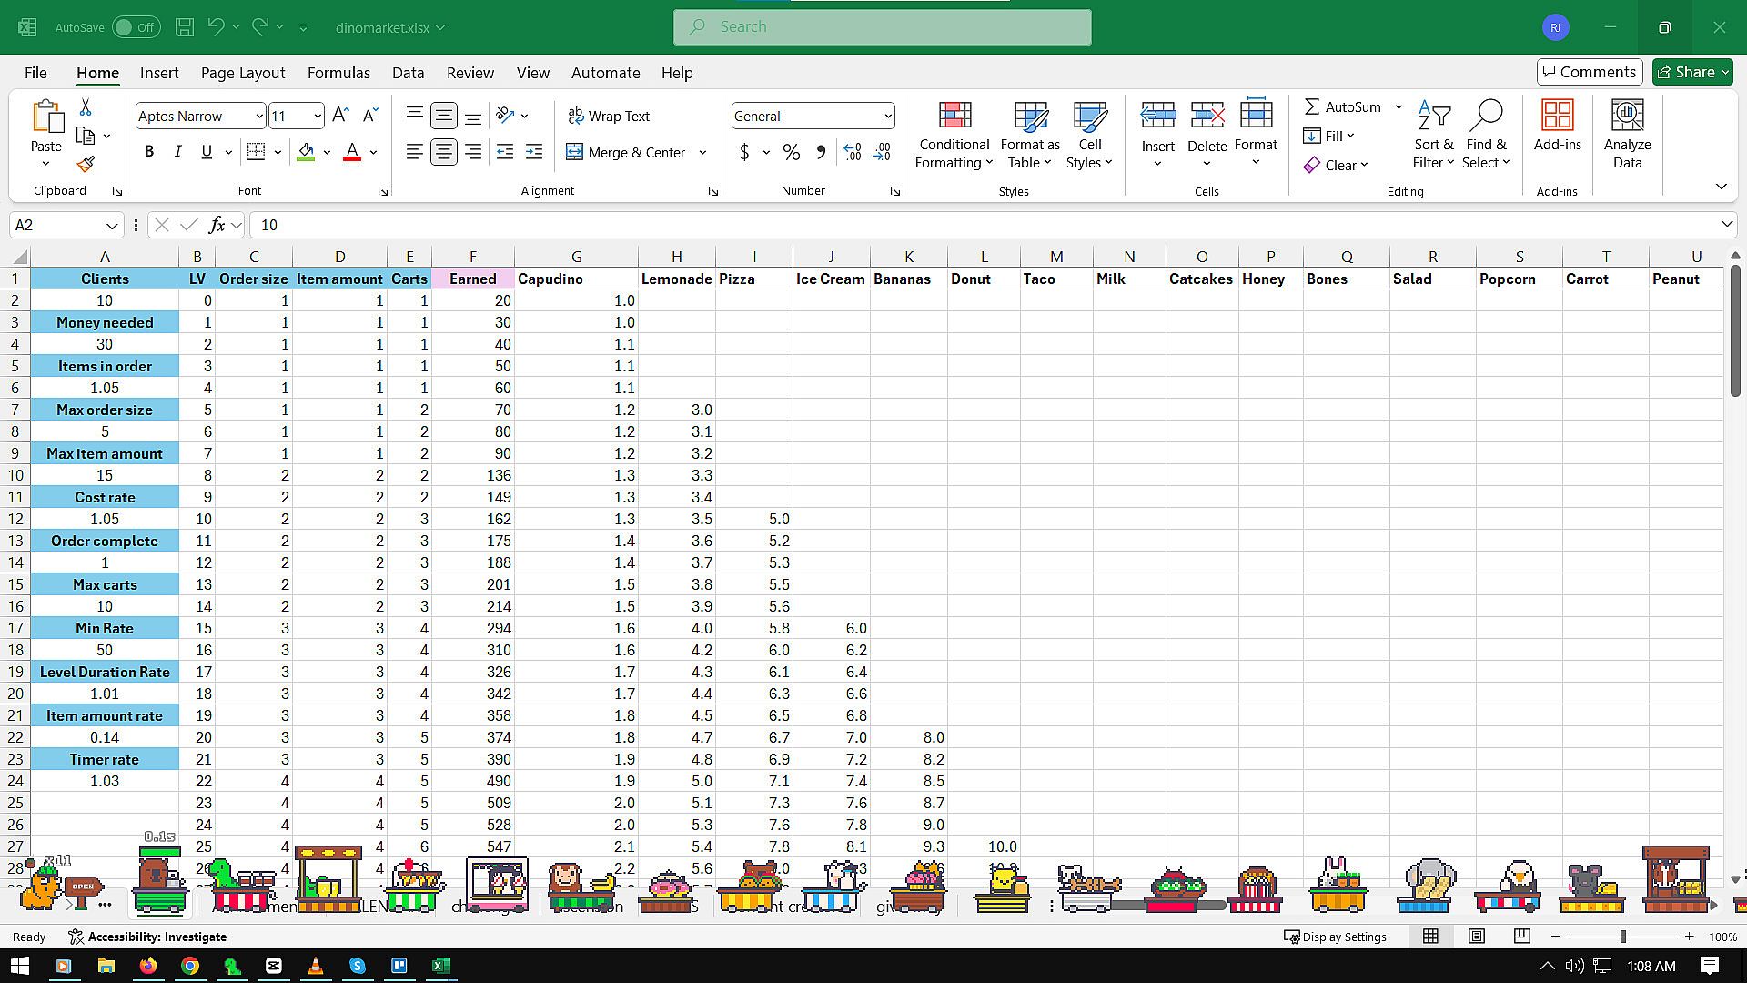Viewport: 1747px width, 983px height.
Task: Click the Share button
Action: pos(1686,72)
